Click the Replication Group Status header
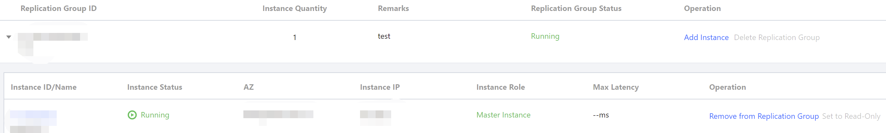Image resolution: width=886 pixels, height=133 pixels. [x=576, y=9]
